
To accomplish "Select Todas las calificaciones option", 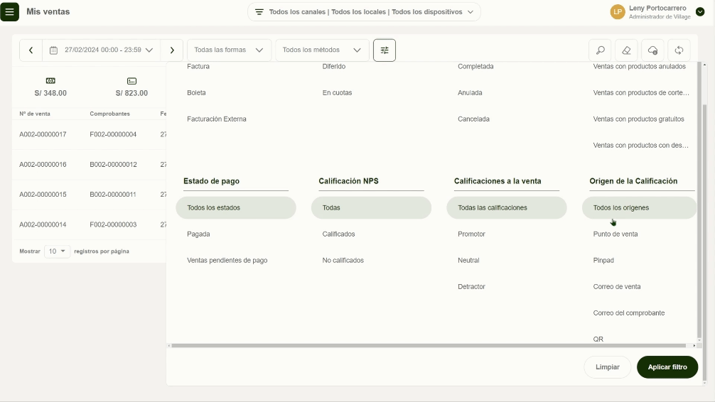I will (x=507, y=208).
